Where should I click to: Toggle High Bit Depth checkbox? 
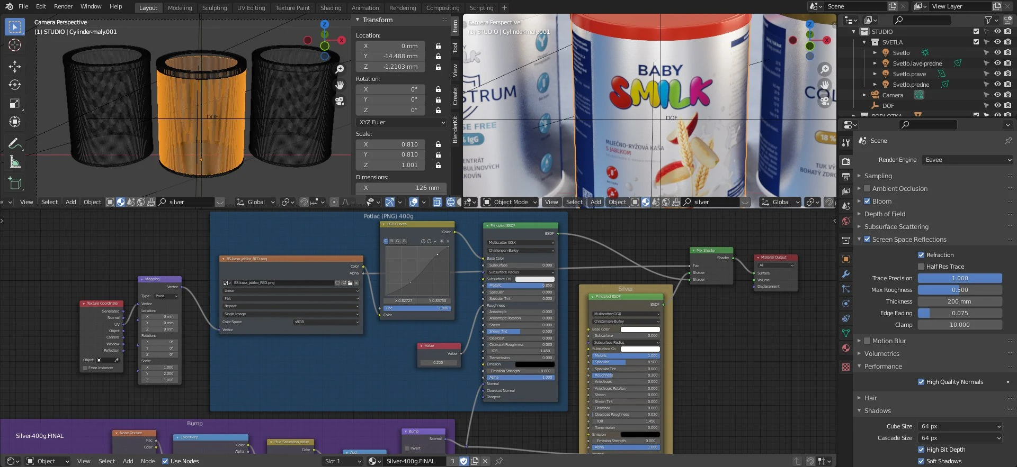point(921,450)
